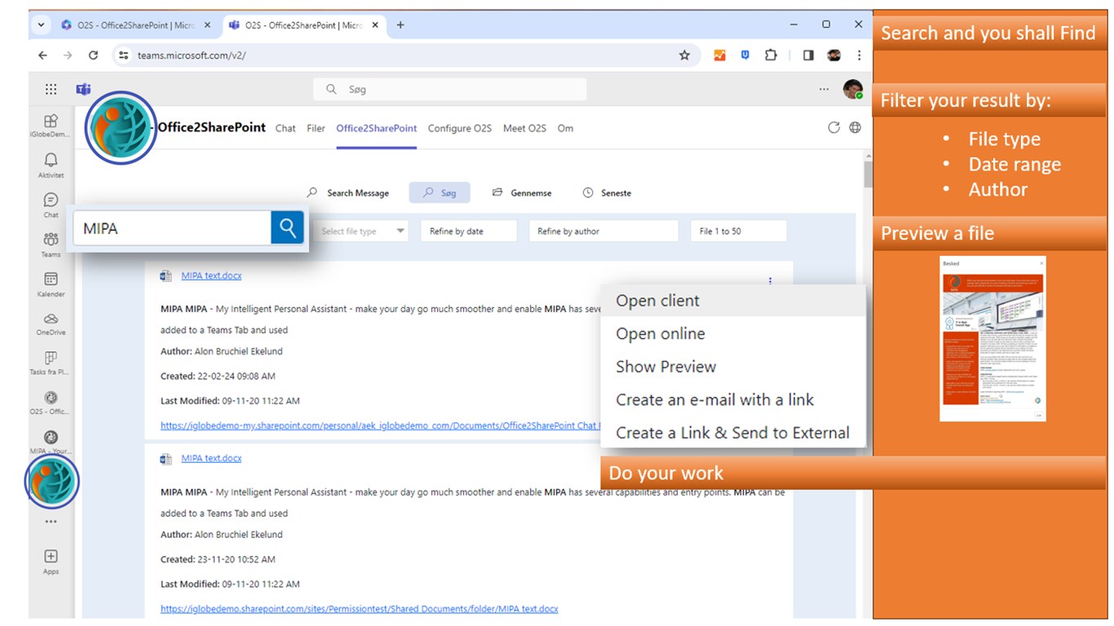The height and width of the screenshot is (626, 1114).
Task: Click Search Message button
Action: 348,193
